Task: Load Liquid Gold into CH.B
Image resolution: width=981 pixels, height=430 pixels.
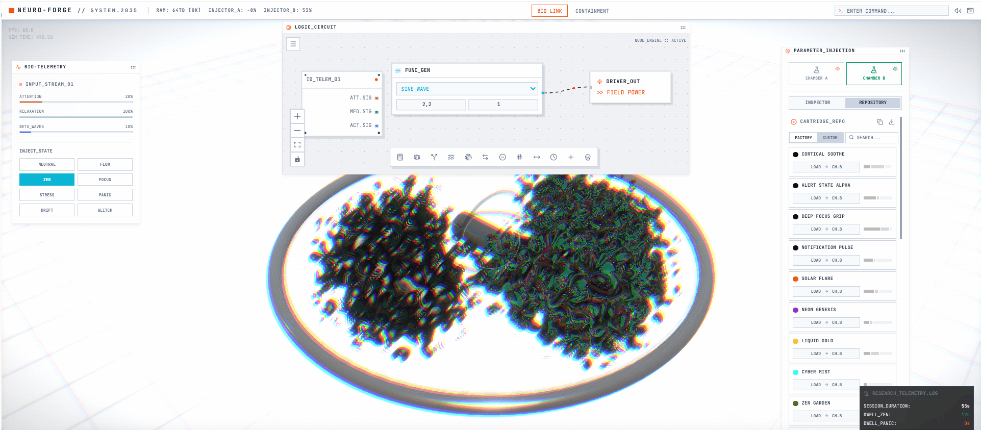Action: pyautogui.click(x=826, y=353)
